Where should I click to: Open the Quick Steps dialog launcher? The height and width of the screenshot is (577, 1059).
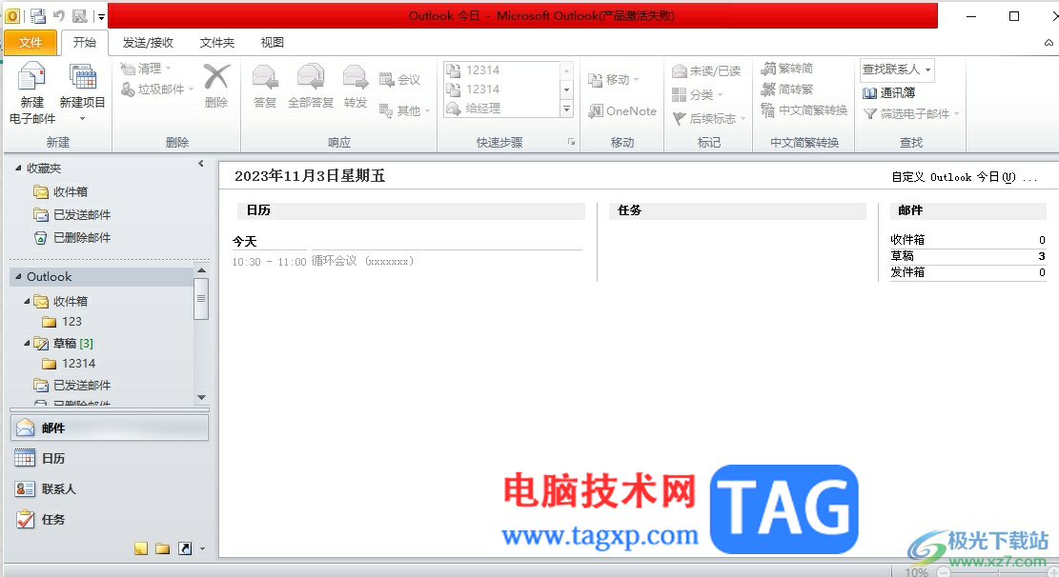click(571, 142)
